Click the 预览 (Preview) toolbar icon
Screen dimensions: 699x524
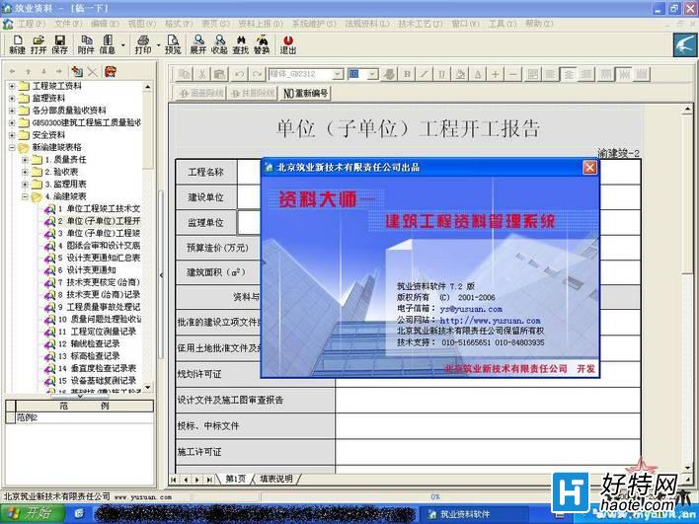[x=173, y=44]
